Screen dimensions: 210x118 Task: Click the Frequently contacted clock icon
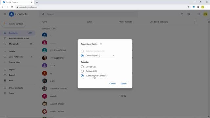pos(5,38)
